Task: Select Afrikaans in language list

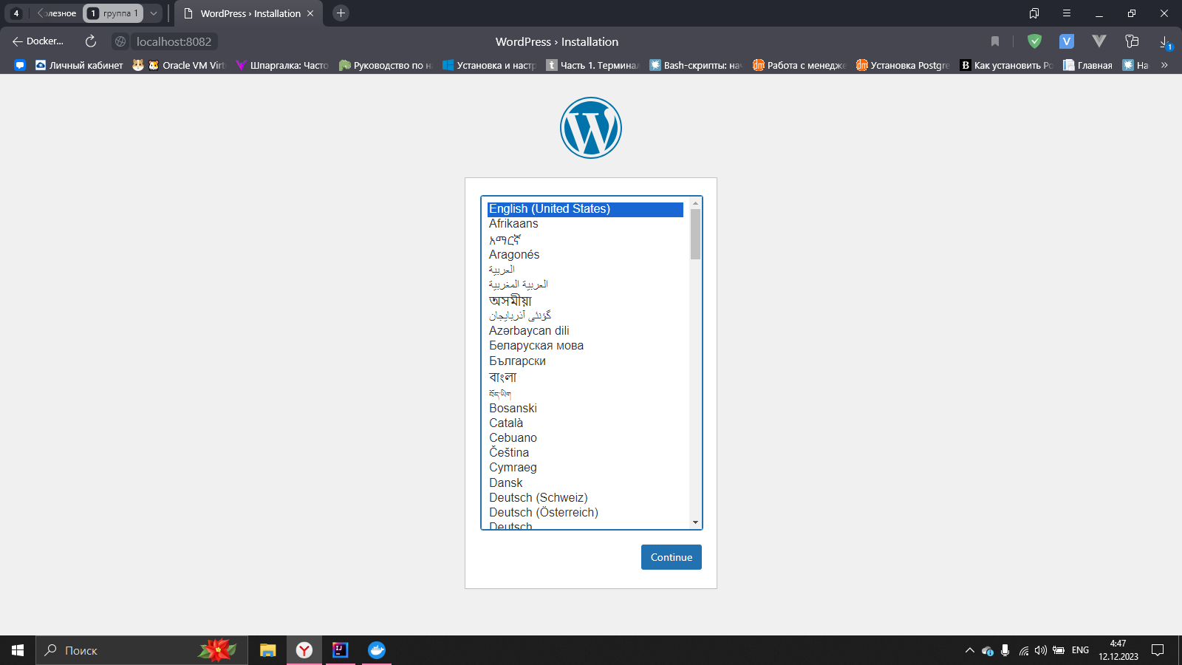Action: pyautogui.click(x=585, y=224)
